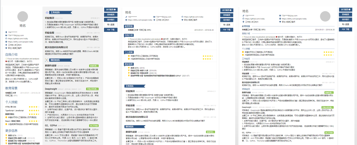
Task: Select the 教育背景 section header in middle resume
Action: click(x=129, y=26)
